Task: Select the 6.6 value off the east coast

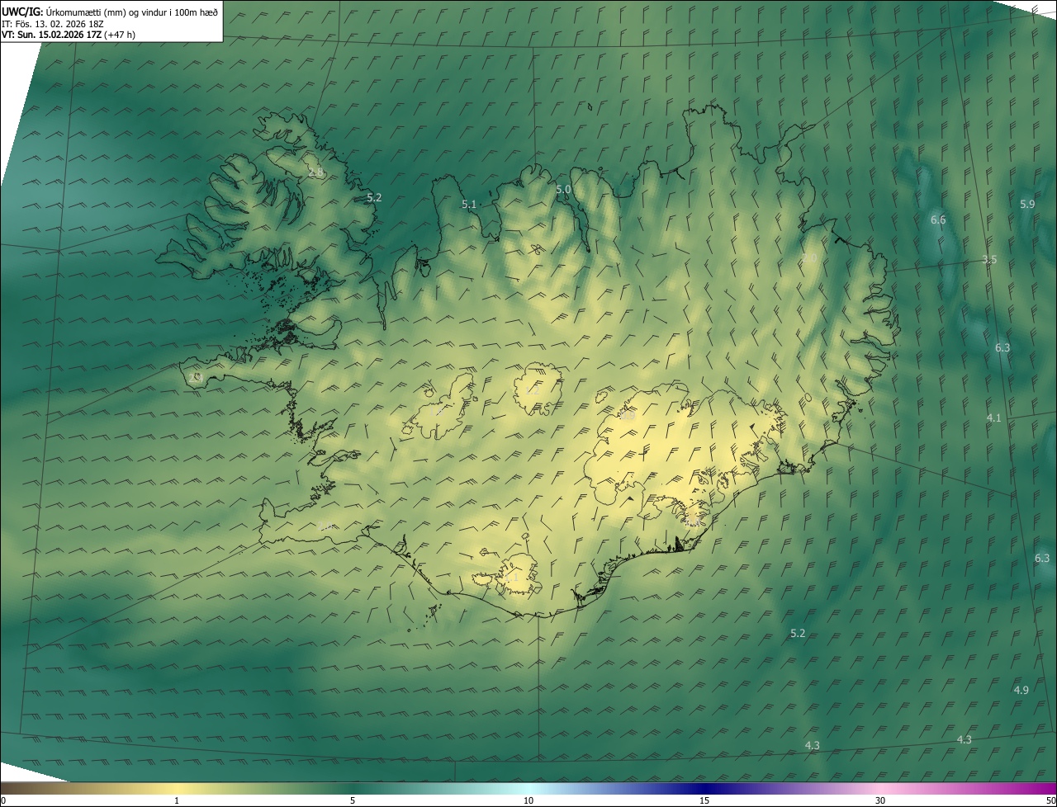Action: coord(938,219)
